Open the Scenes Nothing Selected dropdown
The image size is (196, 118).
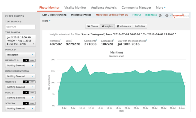(20, 108)
